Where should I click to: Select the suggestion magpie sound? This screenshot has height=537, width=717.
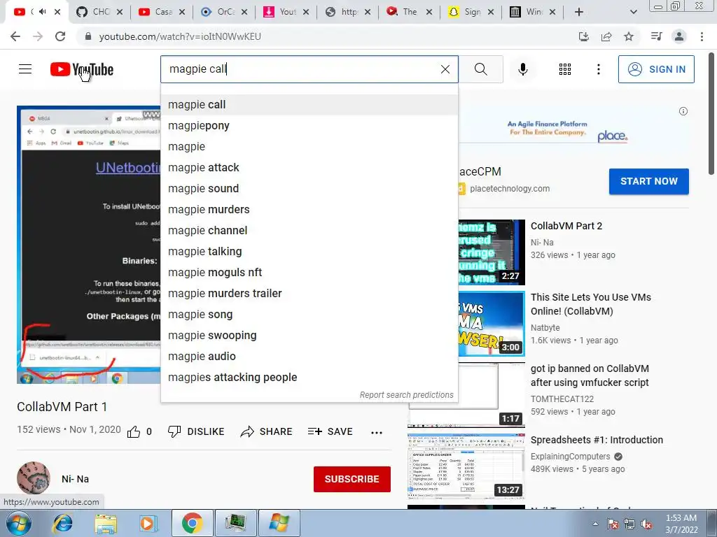[309, 189]
